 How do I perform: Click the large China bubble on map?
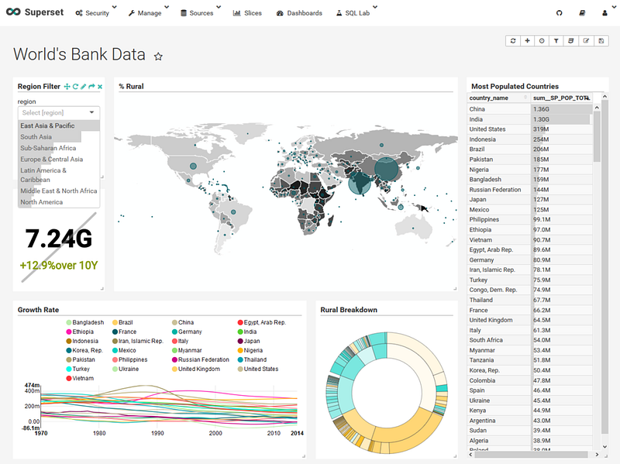click(386, 169)
